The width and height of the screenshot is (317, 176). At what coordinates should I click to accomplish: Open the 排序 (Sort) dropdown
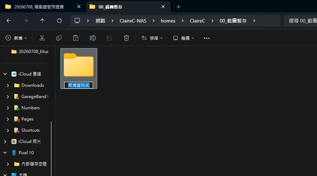click(152, 38)
